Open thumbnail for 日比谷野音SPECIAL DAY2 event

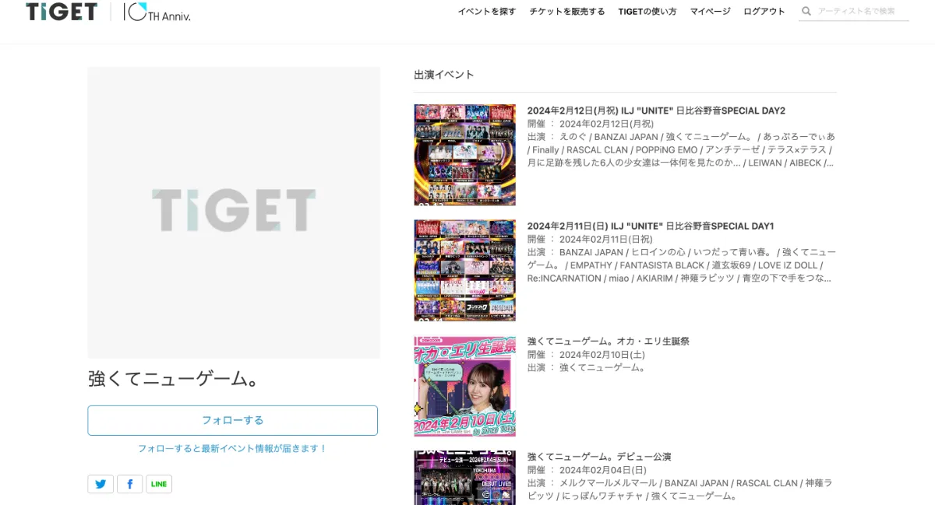tap(465, 155)
